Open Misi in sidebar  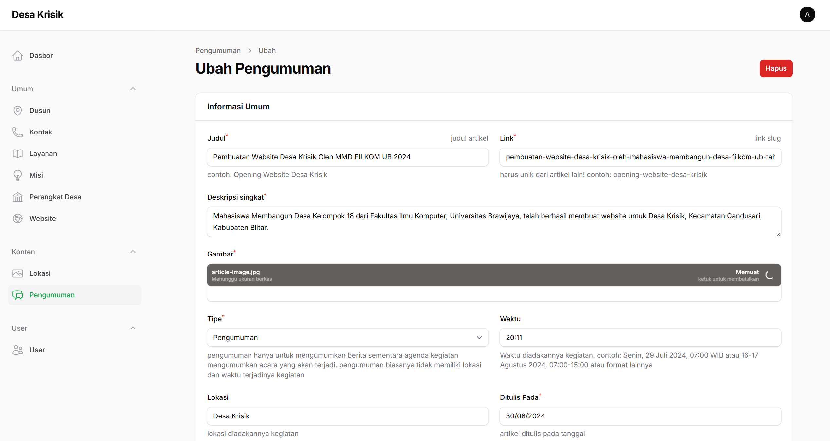pyautogui.click(x=75, y=175)
